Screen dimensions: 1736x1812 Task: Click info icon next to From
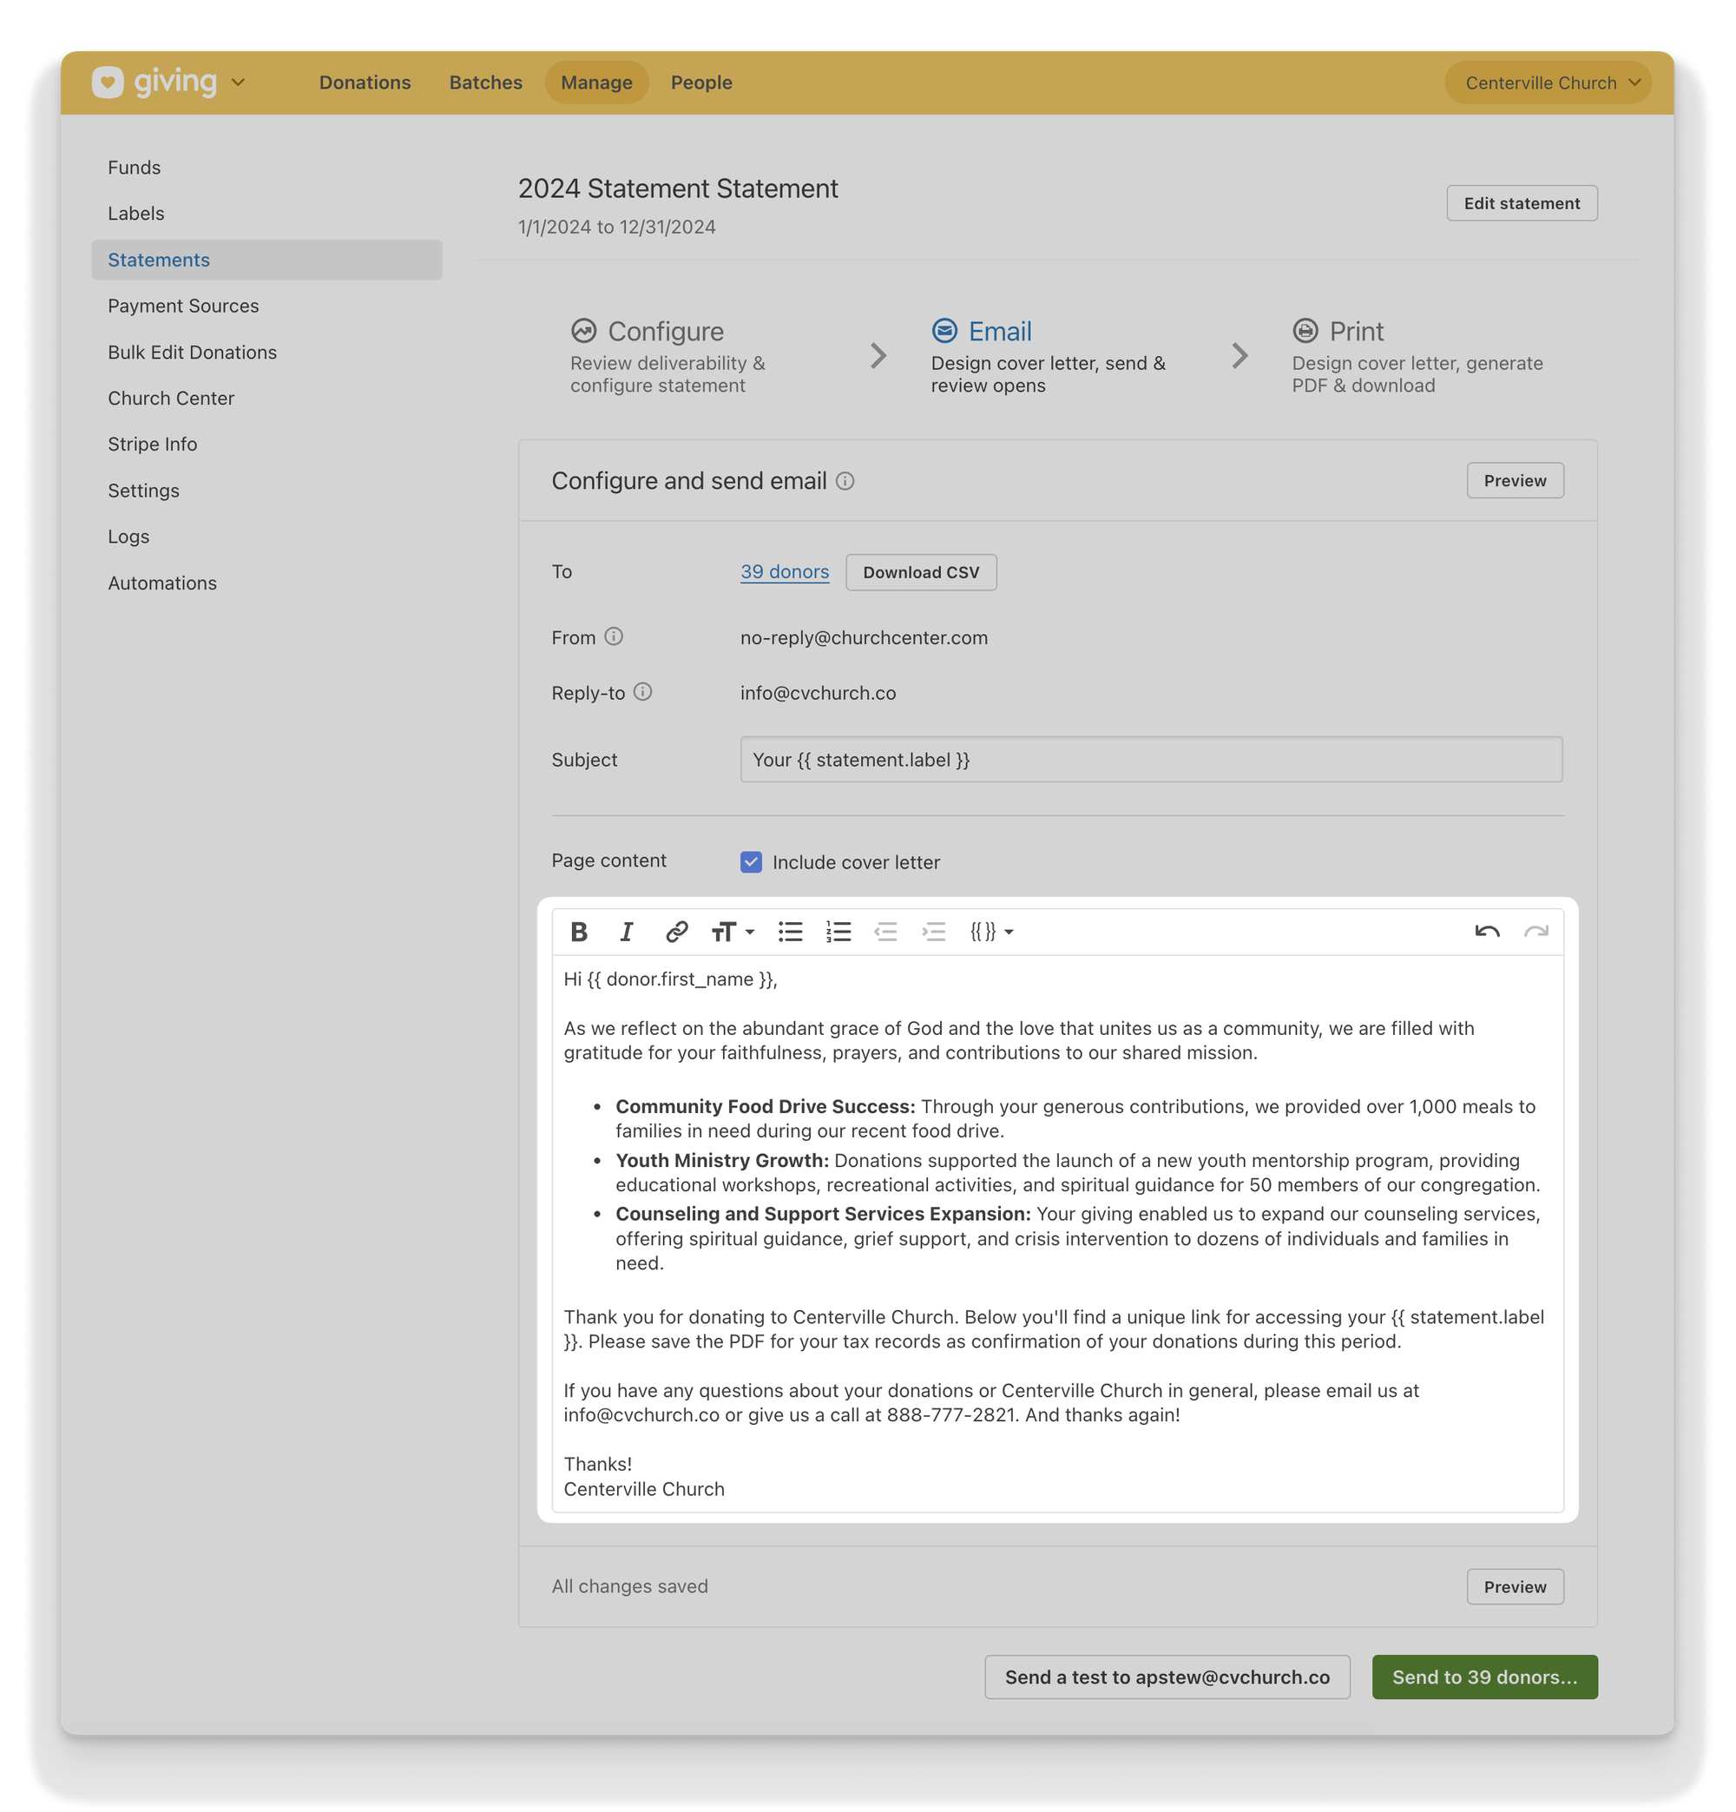614,636
